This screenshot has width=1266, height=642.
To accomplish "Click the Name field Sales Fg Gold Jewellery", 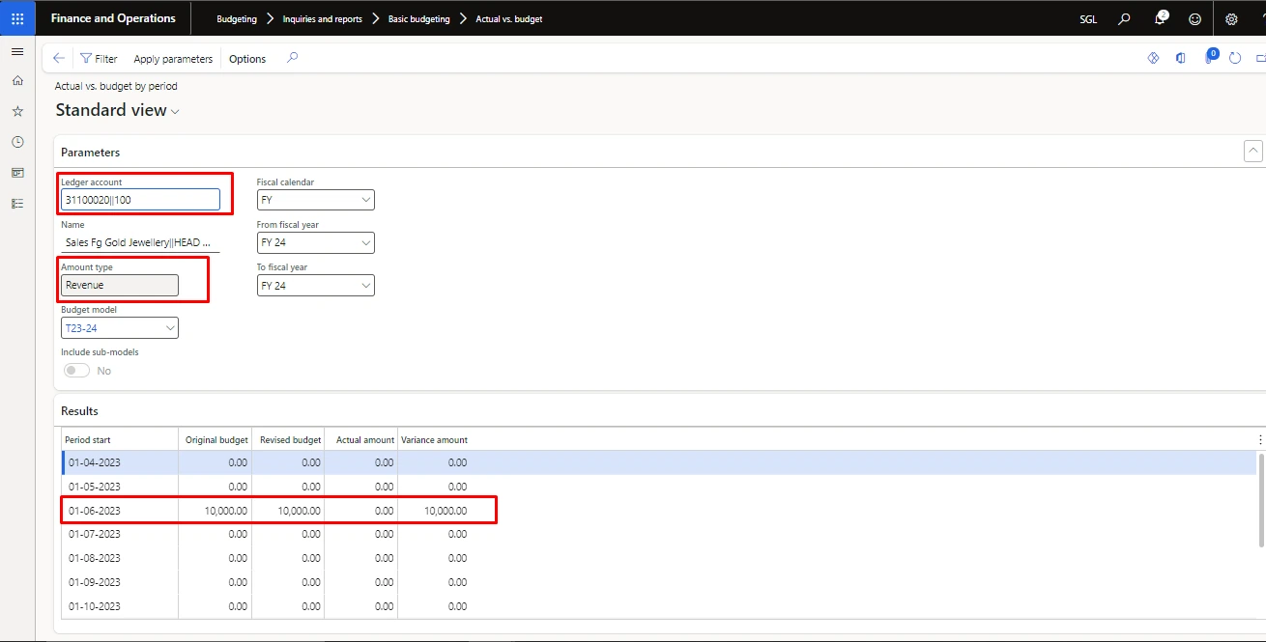I will coord(140,242).
